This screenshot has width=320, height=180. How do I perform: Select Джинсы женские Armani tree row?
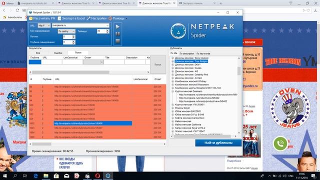click(x=188, y=78)
